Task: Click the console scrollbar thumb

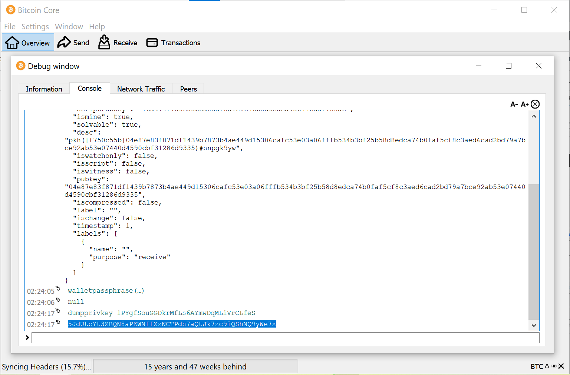Action: (534, 252)
